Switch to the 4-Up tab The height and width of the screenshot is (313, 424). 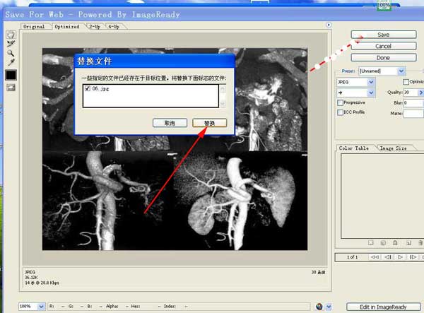pos(114,26)
